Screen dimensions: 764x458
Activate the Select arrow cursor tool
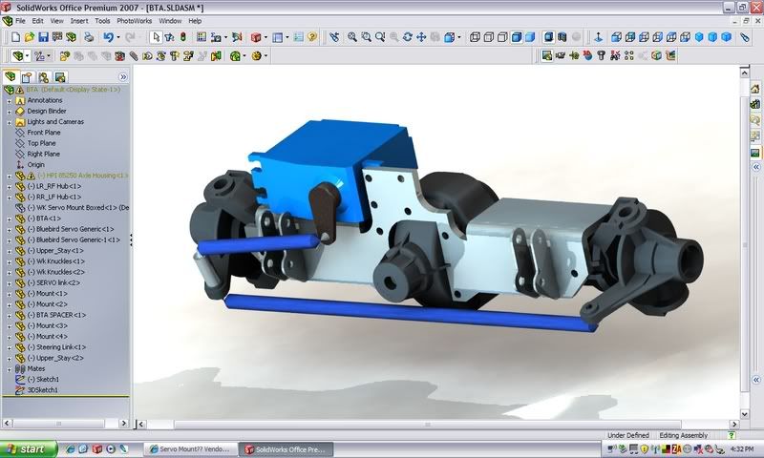point(156,37)
